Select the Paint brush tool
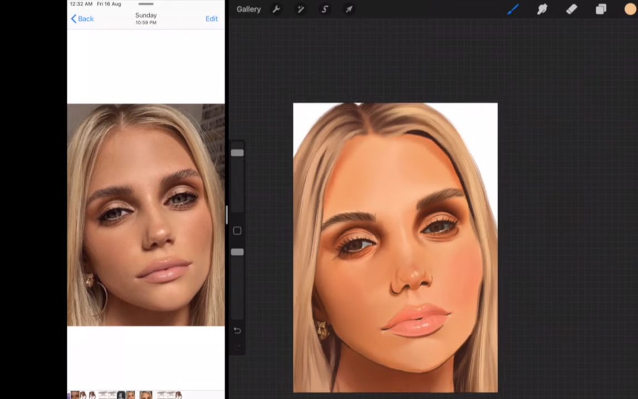 (513, 9)
